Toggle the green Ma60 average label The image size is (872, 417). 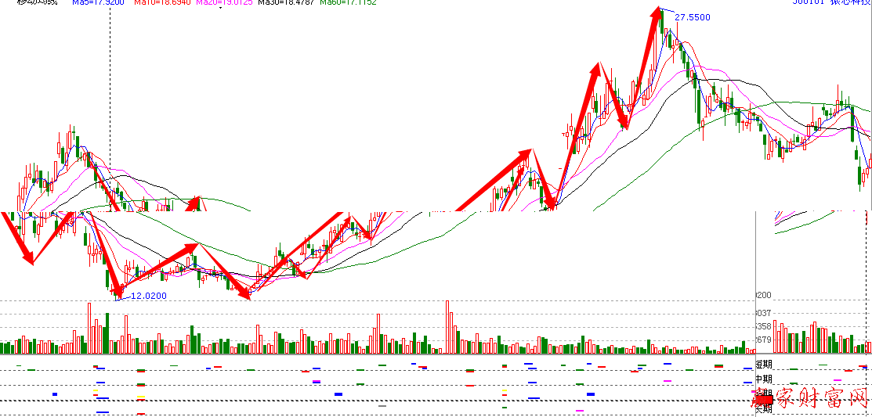347,2
